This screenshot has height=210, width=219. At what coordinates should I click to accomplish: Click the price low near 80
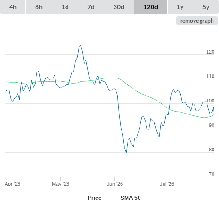pos(126,153)
